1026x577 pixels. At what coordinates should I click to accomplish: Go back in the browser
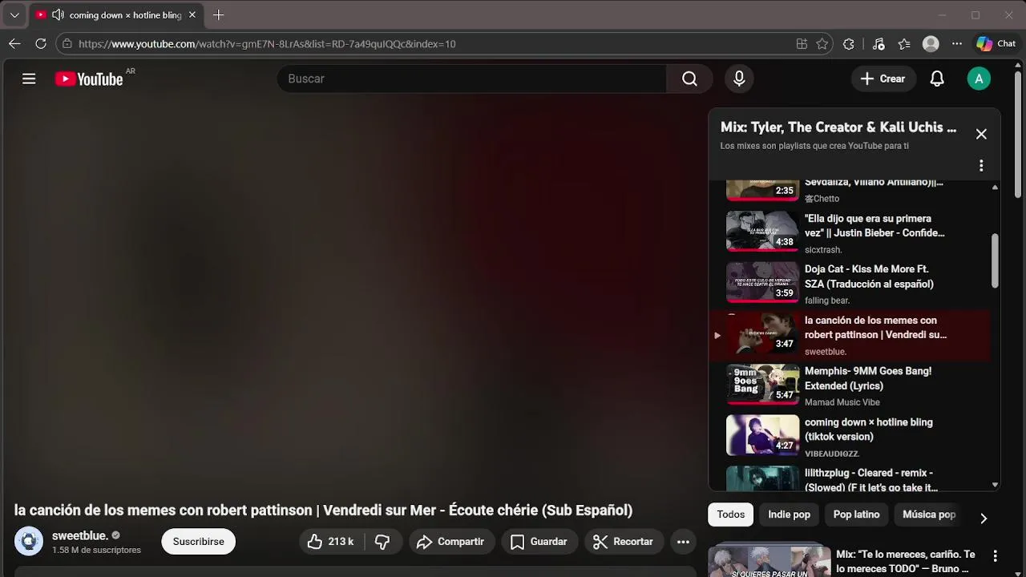[14, 44]
